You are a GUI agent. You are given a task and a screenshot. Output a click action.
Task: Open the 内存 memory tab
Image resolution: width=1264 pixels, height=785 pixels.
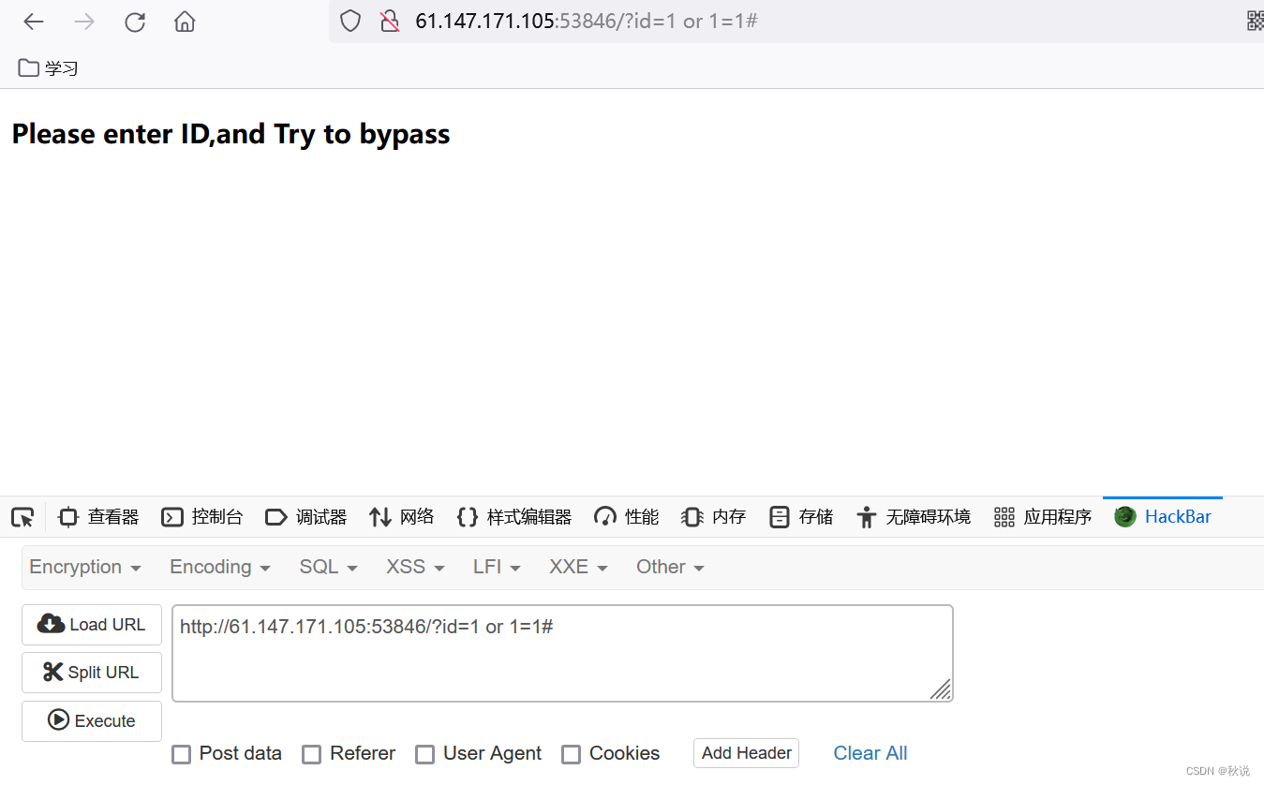click(x=714, y=516)
